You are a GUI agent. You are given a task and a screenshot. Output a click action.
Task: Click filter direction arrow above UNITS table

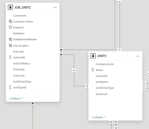[120, 2]
